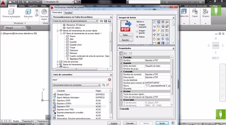Image resolution: width=226 pixels, height=125 pixels.
Task: Click the find command star-magnifier icon
Action: coord(103,85)
